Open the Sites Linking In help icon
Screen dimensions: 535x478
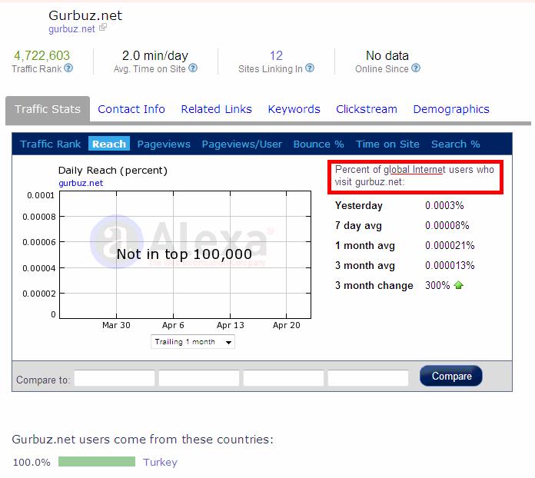pyautogui.click(x=310, y=68)
